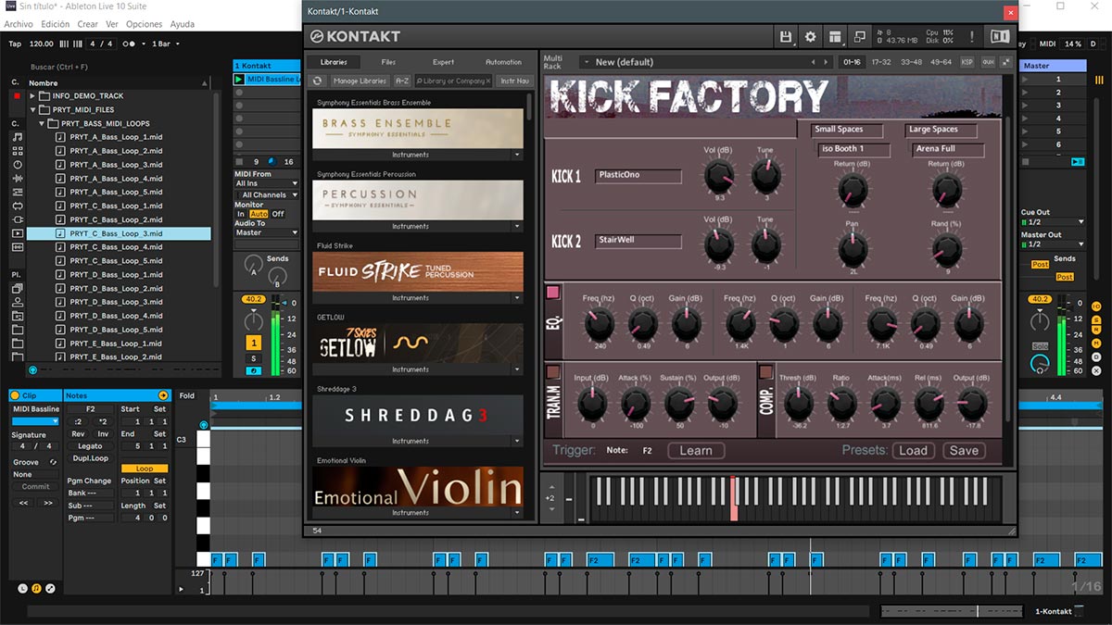
Task: Select the Clips category play icon
Action: pos(18,233)
